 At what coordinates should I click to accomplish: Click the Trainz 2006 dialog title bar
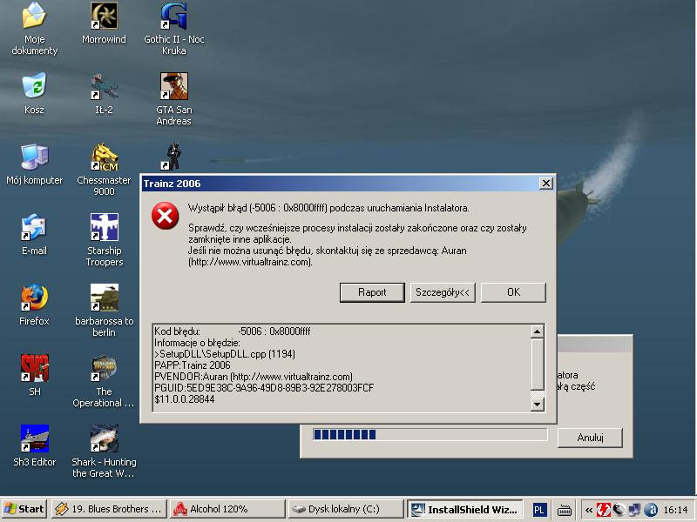(340, 184)
